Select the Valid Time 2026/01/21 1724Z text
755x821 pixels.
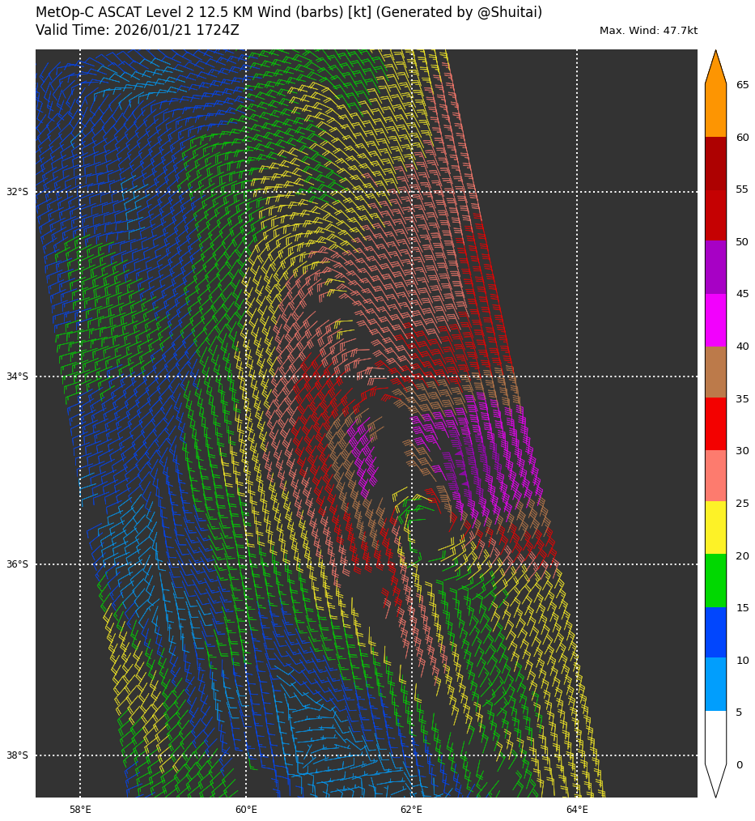[138, 31]
